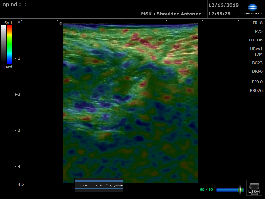Click the cine frame slider handle
The width and height of the screenshot is (265, 199).
(240, 190)
